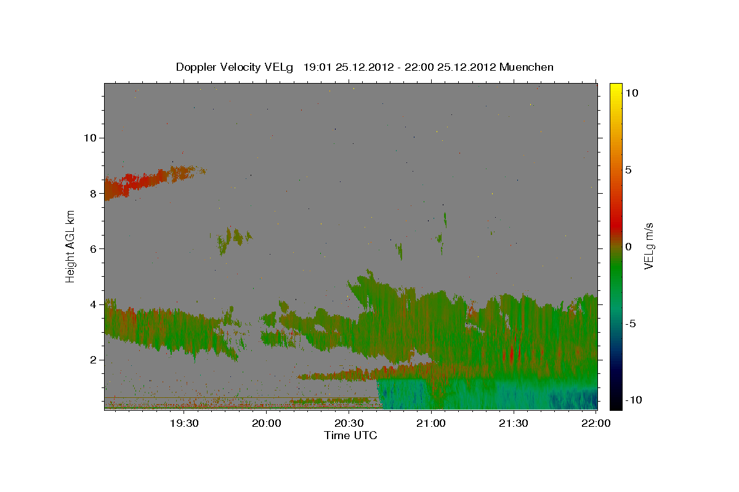Screen dimensions: 739x492
Task: Click the '20:00' time tick label
Action: click(x=266, y=423)
